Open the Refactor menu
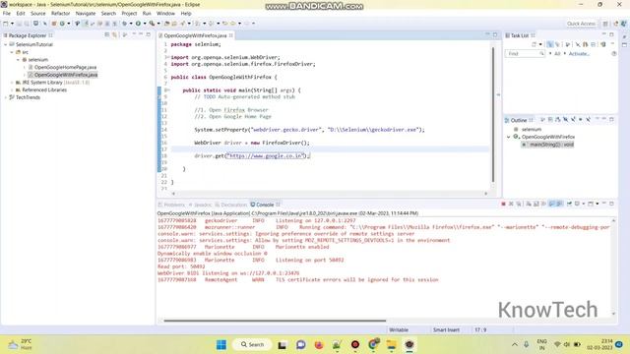The width and height of the screenshot is (630, 354). click(x=61, y=13)
